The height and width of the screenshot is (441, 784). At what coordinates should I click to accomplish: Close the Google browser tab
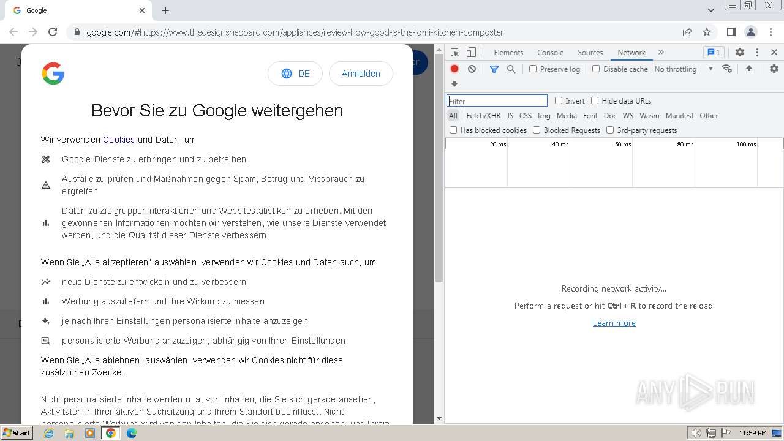click(142, 10)
